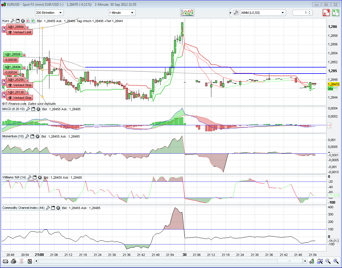Click the Kurs panel red sell arrow
342x268 pixels.
[28, 21]
